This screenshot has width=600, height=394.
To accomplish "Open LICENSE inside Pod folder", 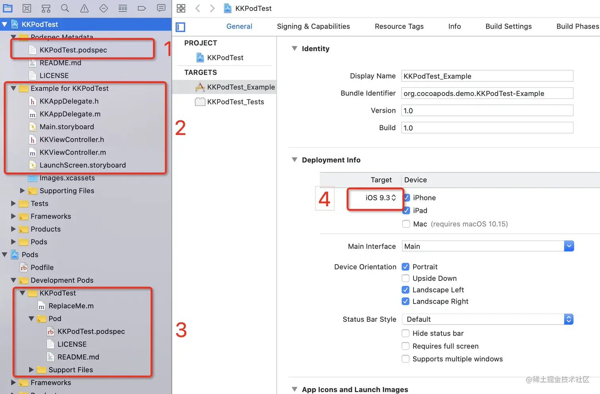I will click(72, 344).
